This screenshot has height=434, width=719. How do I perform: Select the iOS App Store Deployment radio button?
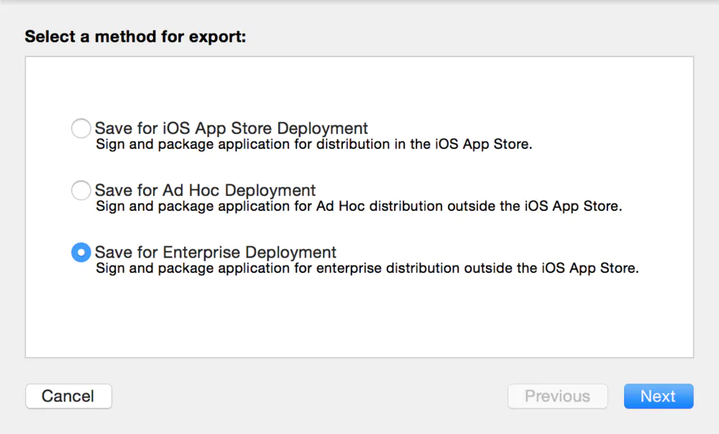point(81,128)
